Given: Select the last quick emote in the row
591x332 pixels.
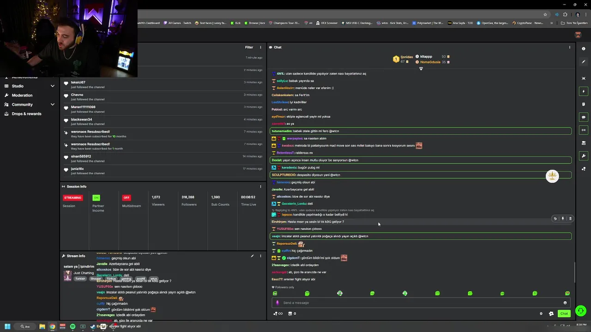Looking at the screenshot, I should click(x=567, y=293).
